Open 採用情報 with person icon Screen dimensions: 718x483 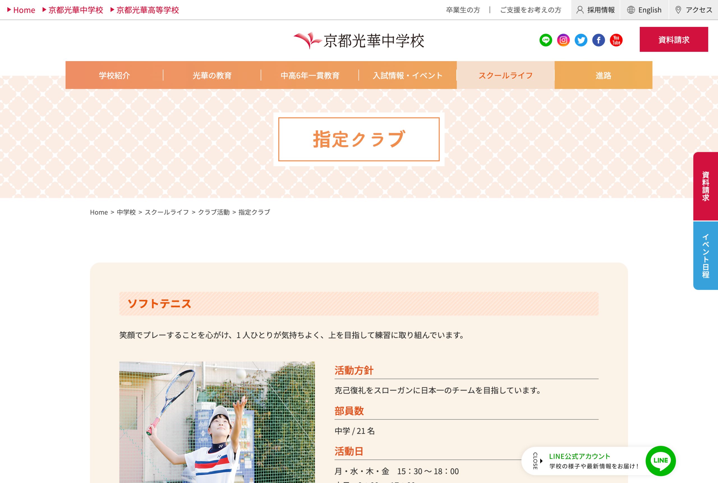pos(595,10)
